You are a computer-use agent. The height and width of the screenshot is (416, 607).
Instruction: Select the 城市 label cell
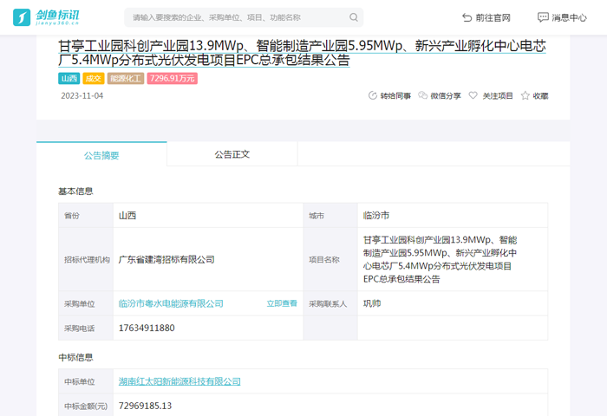pyautogui.click(x=330, y=216)
